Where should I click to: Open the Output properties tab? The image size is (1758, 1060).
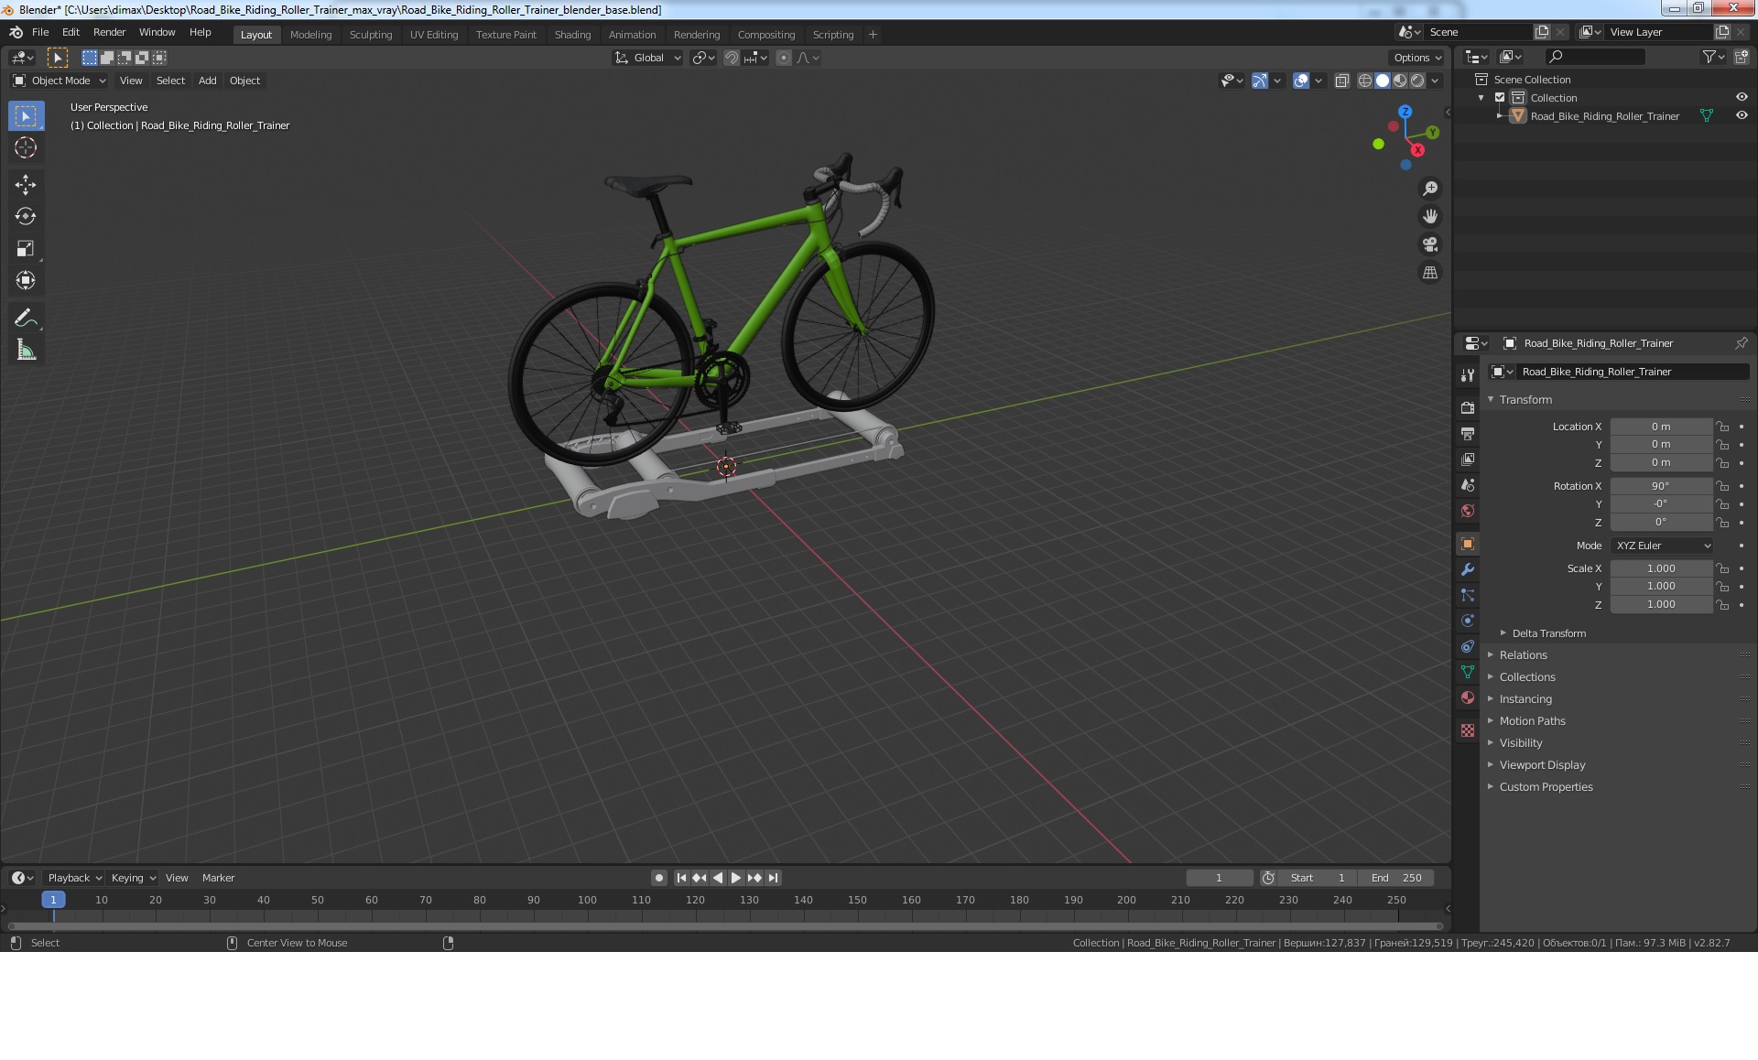1468,433
